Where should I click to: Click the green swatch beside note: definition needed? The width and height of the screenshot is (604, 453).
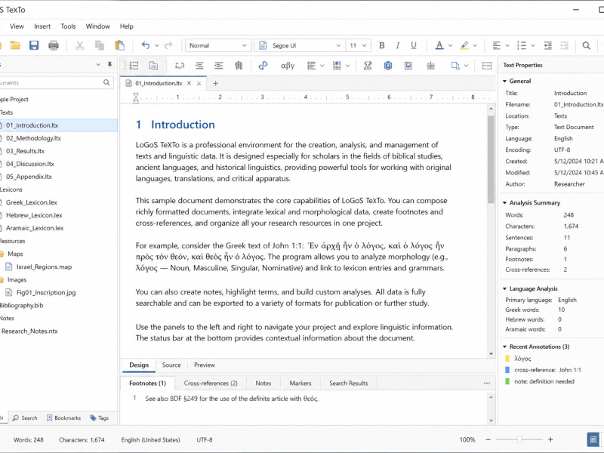pos(507,381)
